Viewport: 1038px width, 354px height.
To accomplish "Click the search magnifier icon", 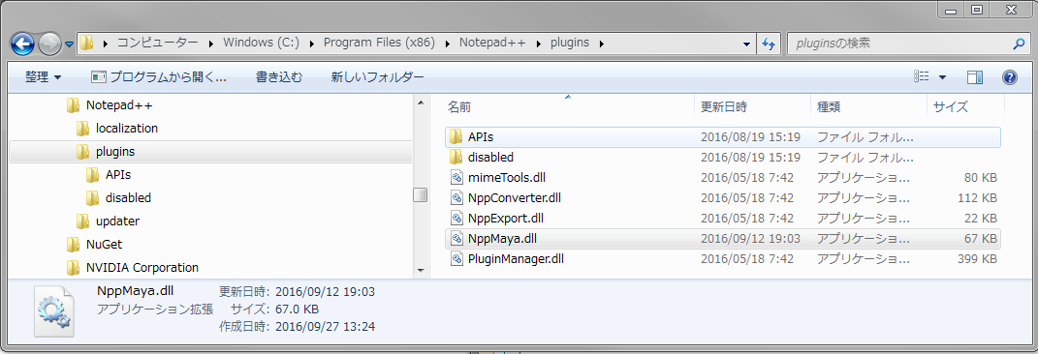I will click(x=1019, y=44).
